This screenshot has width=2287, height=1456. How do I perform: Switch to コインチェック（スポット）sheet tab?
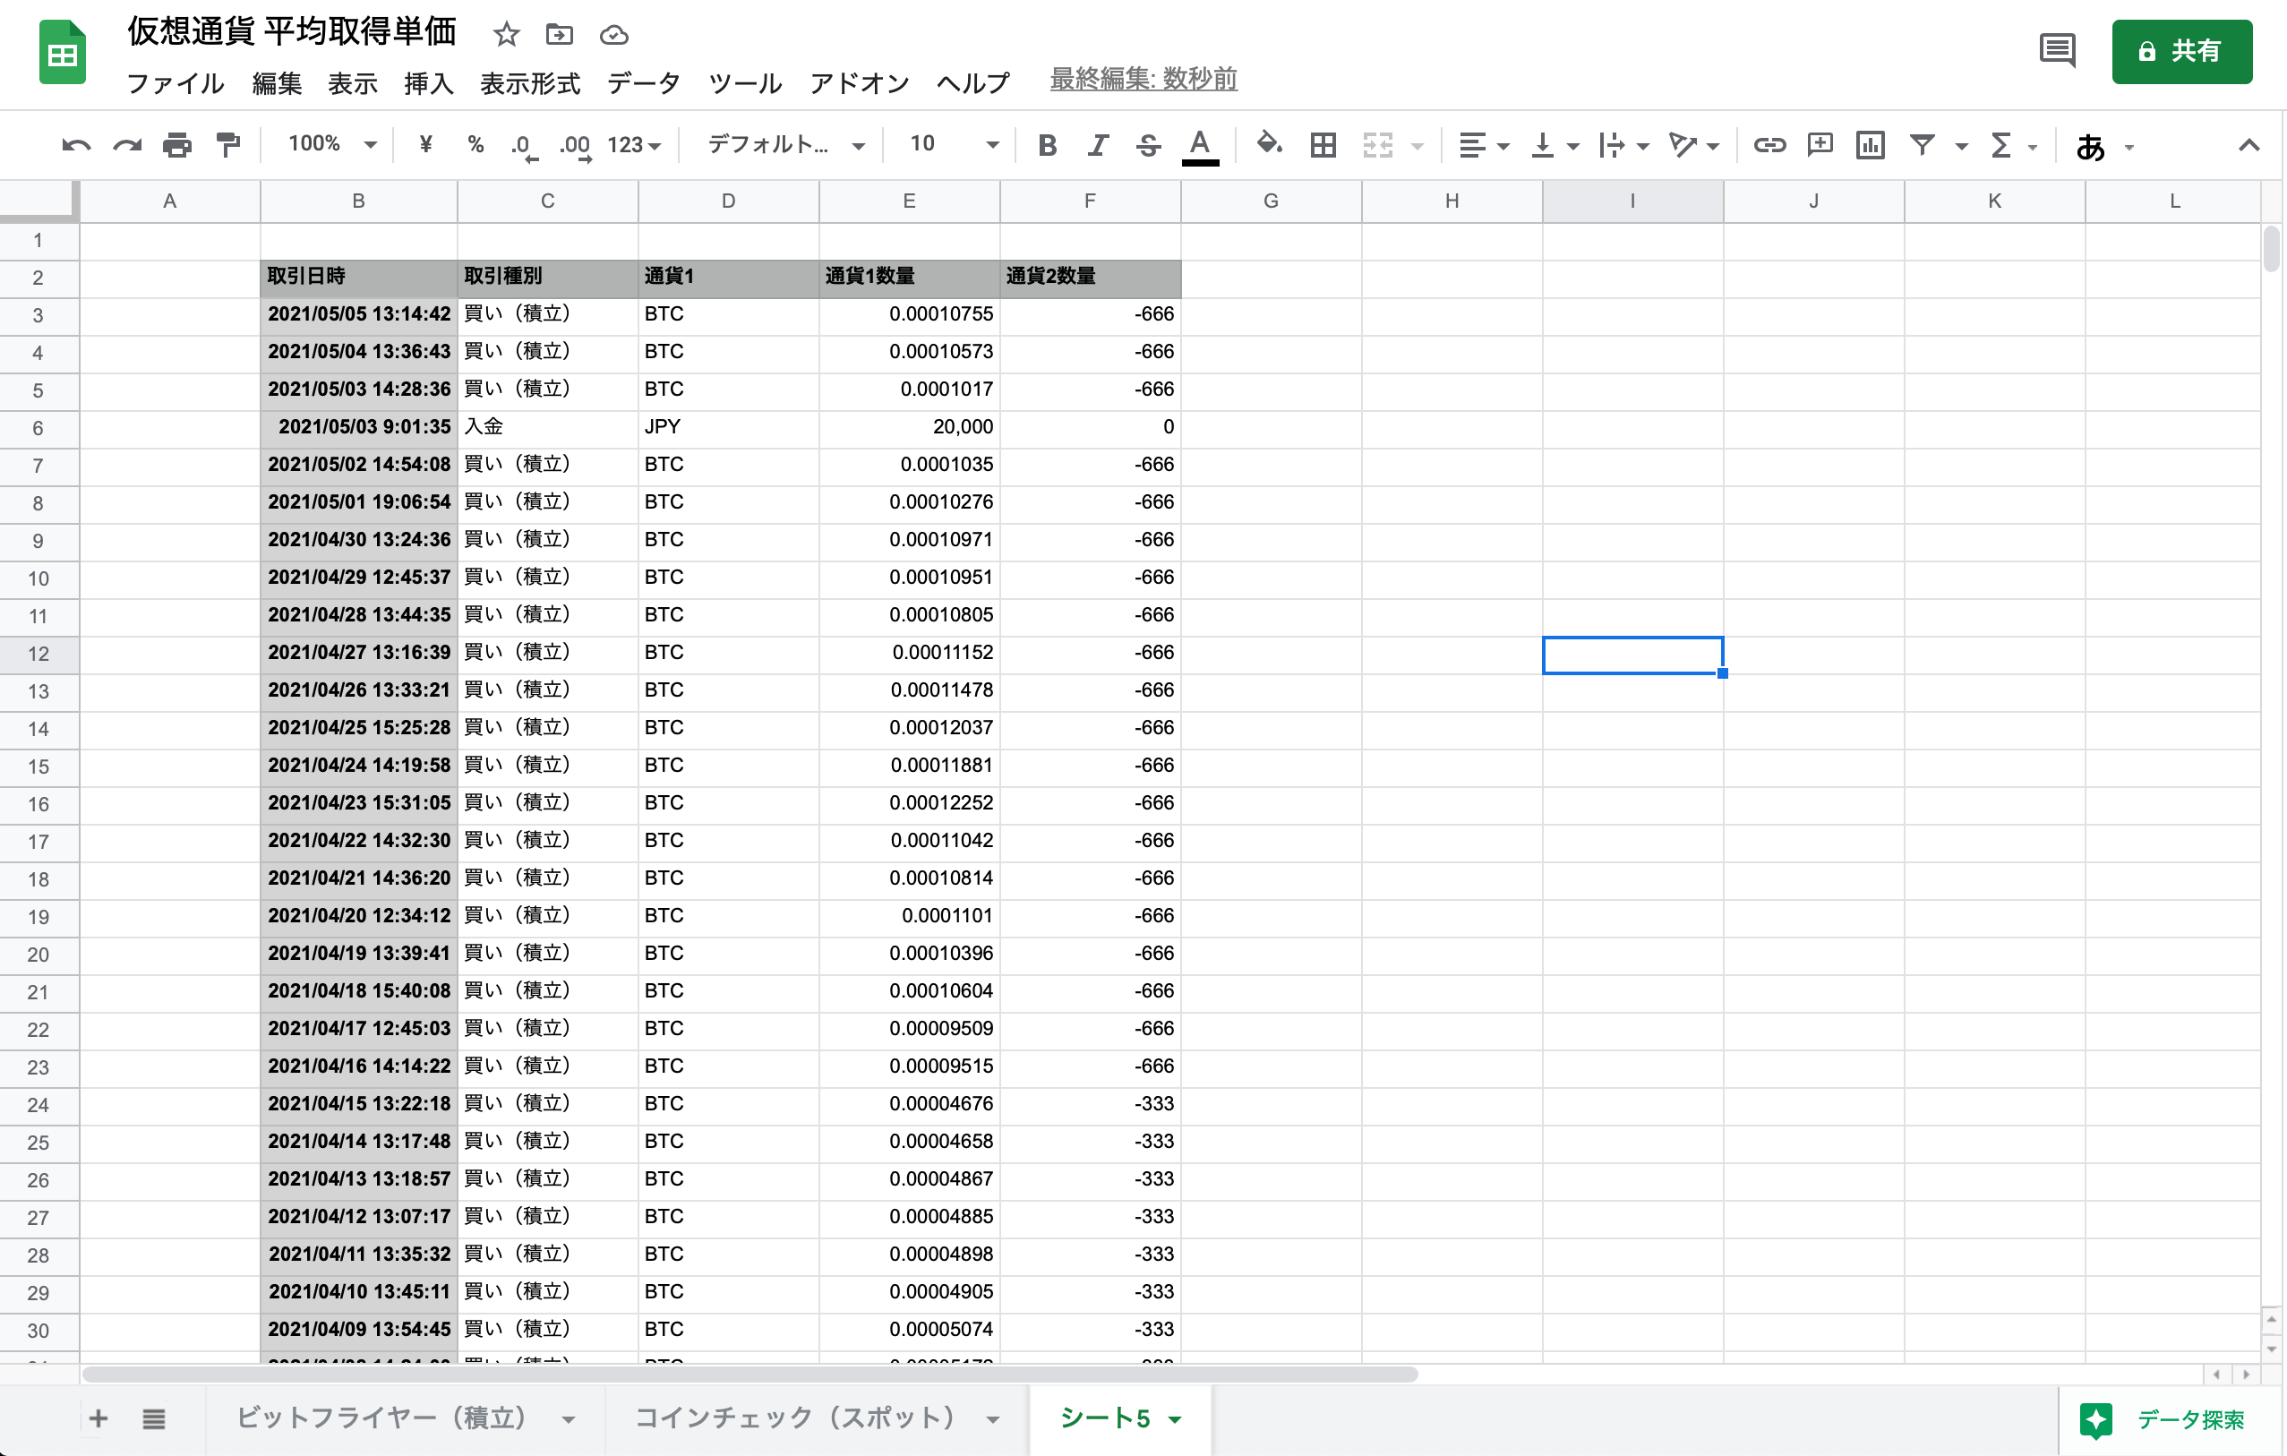coord(794,1418)
